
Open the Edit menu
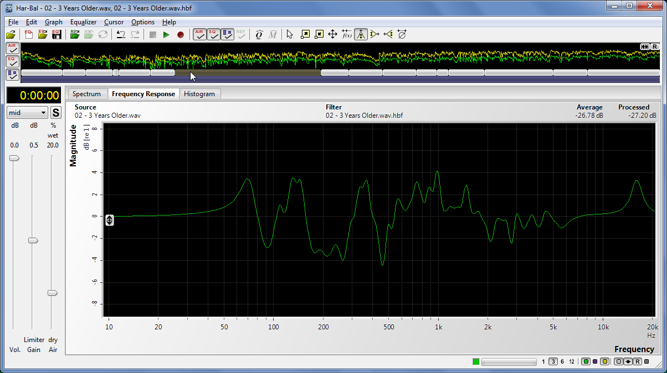(x=32, y=22)
